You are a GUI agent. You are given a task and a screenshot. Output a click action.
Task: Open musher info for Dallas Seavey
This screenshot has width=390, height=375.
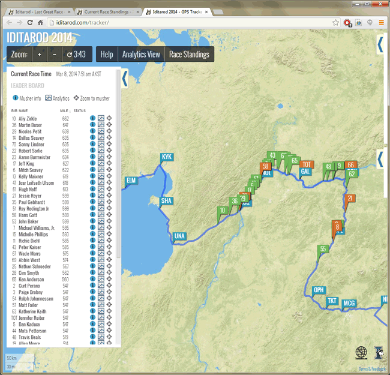[92, 137]
